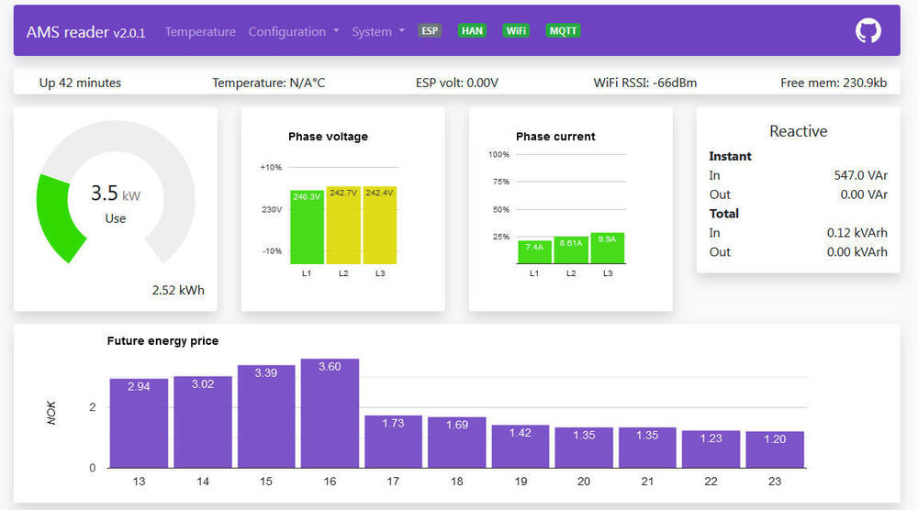Click the L1 phase current bar
This screenshot has width=918, height=510.
(534, 252)
